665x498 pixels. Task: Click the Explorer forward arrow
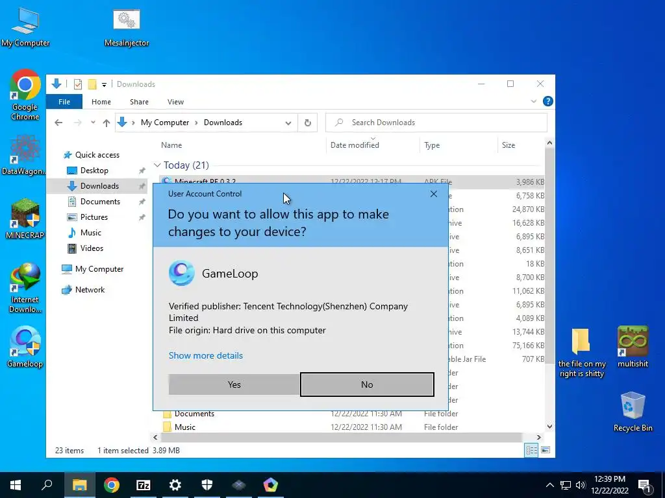(x=78, y=123)
